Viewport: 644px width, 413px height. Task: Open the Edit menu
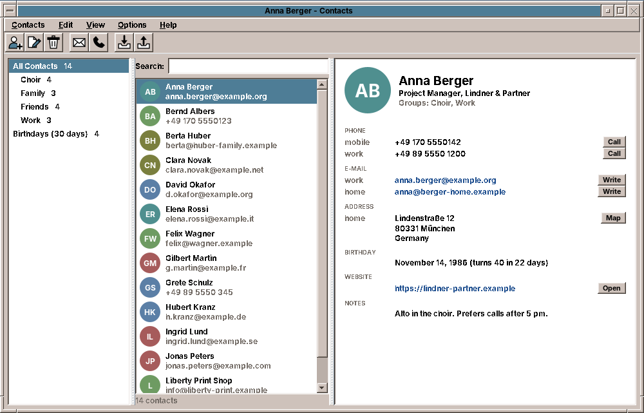66,25
